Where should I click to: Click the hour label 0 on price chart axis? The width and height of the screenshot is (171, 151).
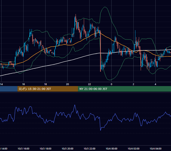(x=111, y=84)
